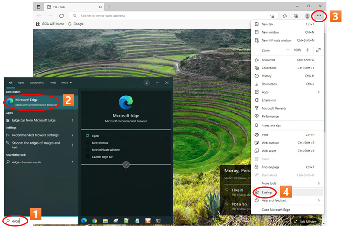
Task: Open Microsoft Edge best match result
Action: pyautogui.click(x=41, y=102)
